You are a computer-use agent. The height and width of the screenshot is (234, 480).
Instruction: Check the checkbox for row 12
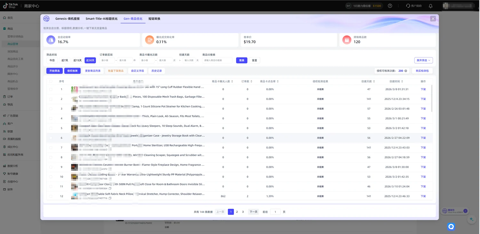(x=51, y=196)
